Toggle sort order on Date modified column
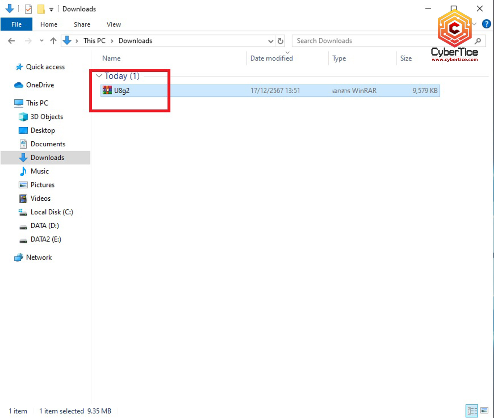This screenshot has width=494, height=418. [271, 58]
